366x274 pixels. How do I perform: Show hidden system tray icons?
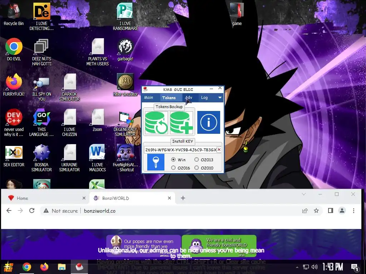[297, 267]
